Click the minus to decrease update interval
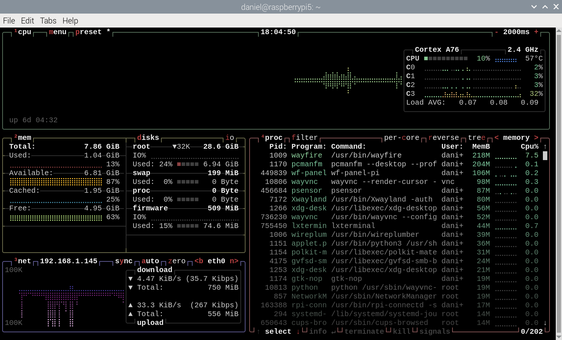The image size is (562, 340). [496, 32]
